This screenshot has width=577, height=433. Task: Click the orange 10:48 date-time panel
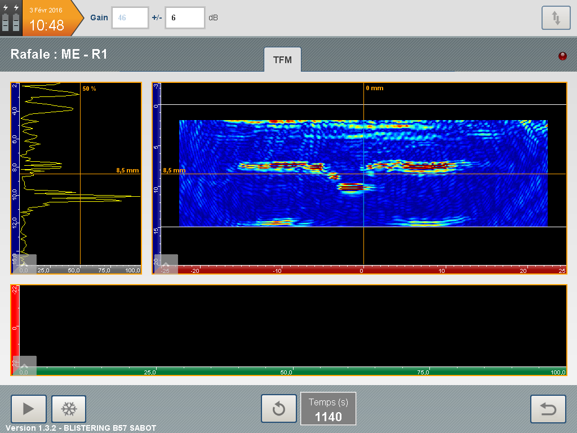(48, 18)
